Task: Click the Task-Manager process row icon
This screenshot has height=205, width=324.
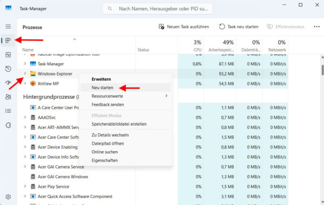Action: pyautogui.click(x=33, y=64)
